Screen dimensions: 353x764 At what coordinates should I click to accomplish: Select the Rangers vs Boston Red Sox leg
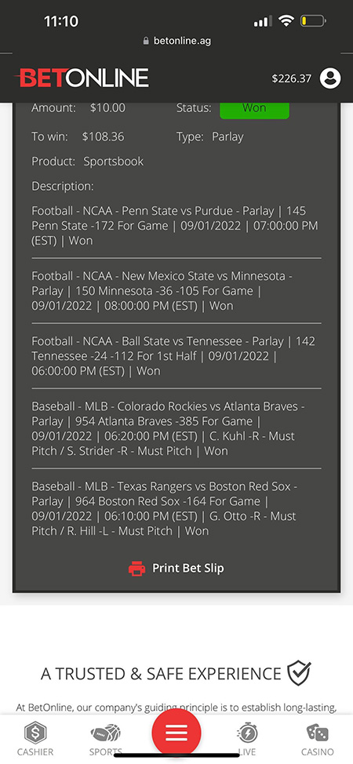click(176, 509)
